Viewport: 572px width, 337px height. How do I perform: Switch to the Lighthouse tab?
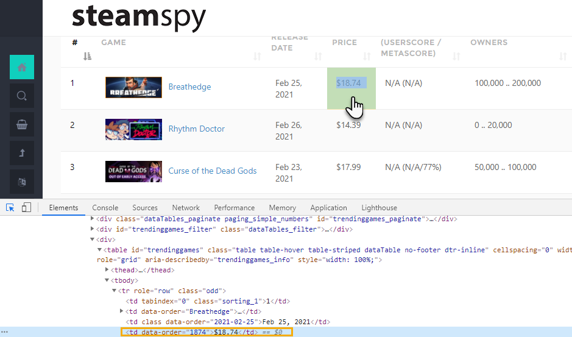(379, 208)
